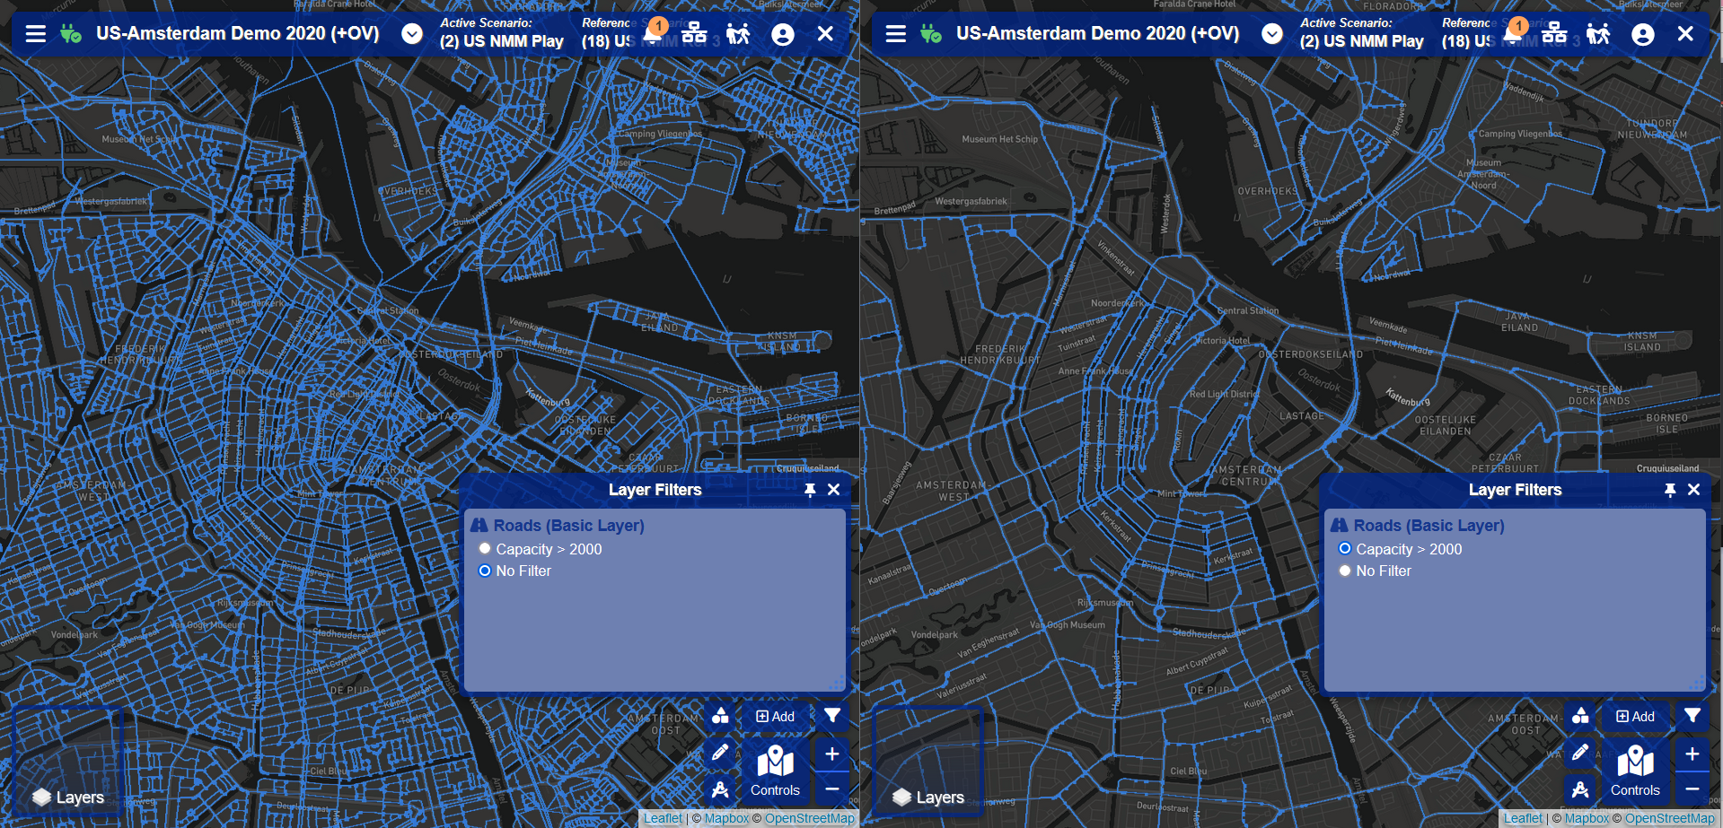Open the user account icon in left view
The height and width of the screenshot is (828, 1723).
783,34
